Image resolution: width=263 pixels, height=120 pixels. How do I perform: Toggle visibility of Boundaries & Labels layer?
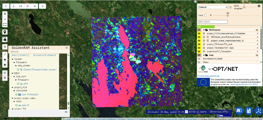click(x=199, y=59)
